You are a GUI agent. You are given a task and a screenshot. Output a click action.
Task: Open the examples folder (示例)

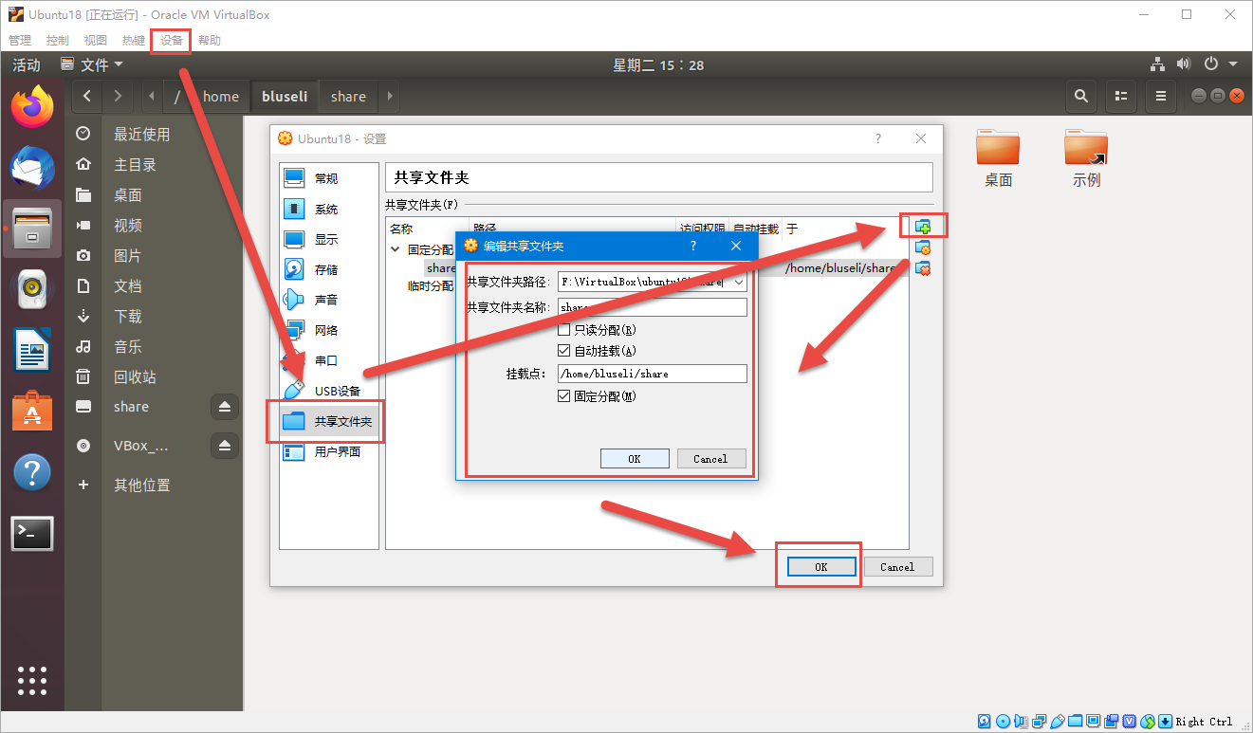tap(1086, 158)
